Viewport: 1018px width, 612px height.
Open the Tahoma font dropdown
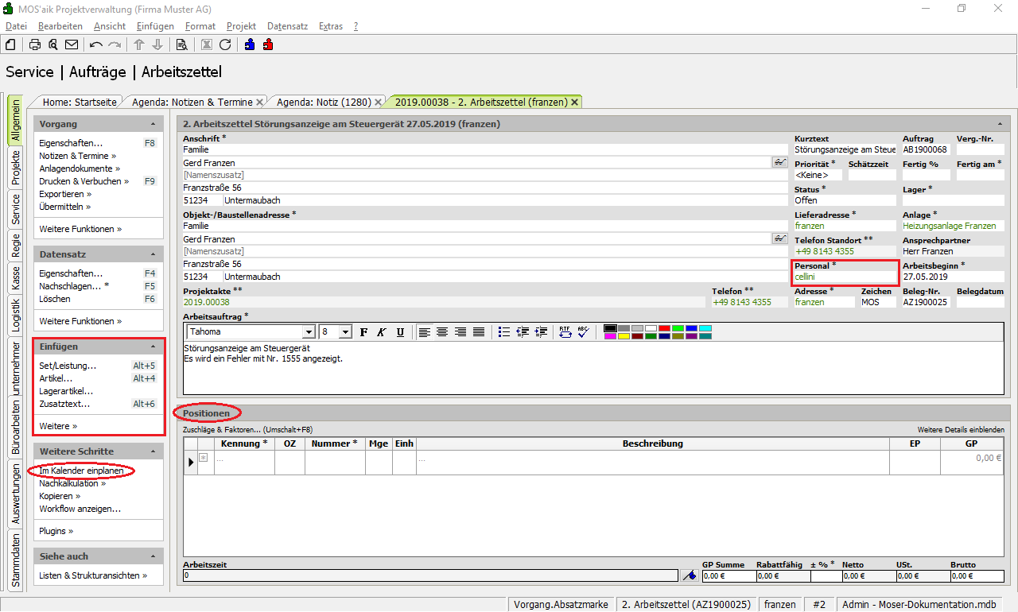point(309,331)
